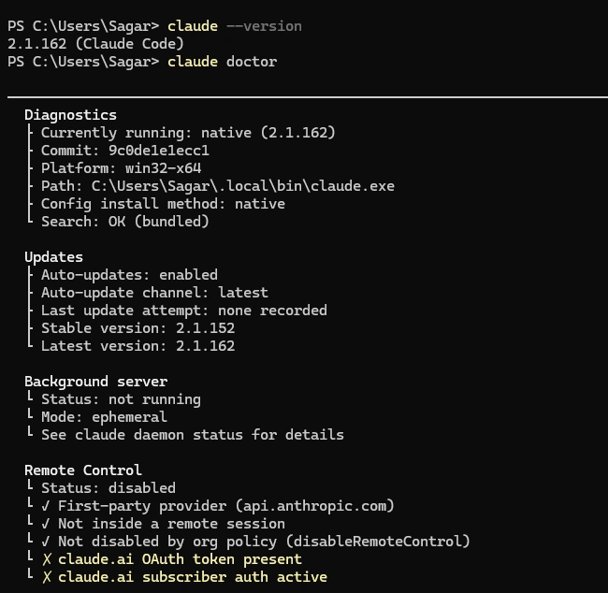Click the checkmark before Not disabled by org policy
The height and width of the screenshot is (593, 608).
point(46,542)
